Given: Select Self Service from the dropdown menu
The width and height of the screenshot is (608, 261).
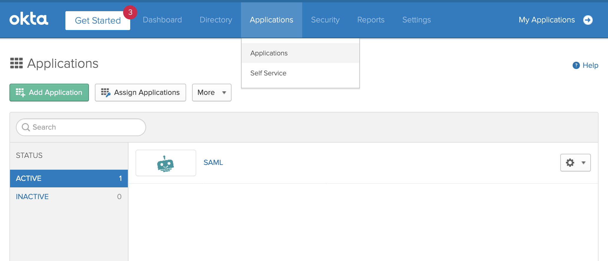Looking at the screenshot, I should pyautogui.click(x=268, y=73).
